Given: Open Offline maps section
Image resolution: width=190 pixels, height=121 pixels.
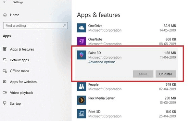Looking at the screenshot, I should [x=19, y=71].
